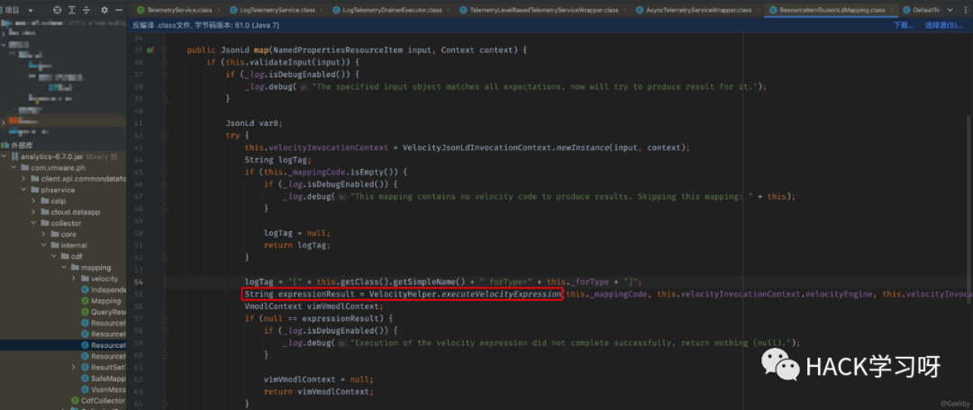973x410 pixels.
Task: Expand the velocity package
Action: [75, 279]
